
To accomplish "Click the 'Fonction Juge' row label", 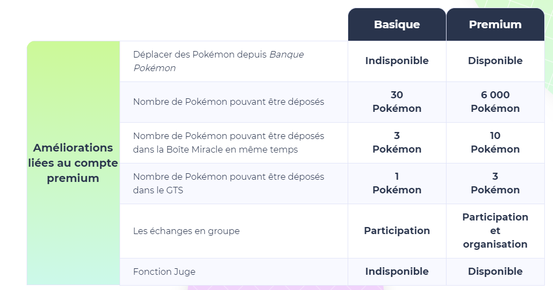I will point(164,272).
